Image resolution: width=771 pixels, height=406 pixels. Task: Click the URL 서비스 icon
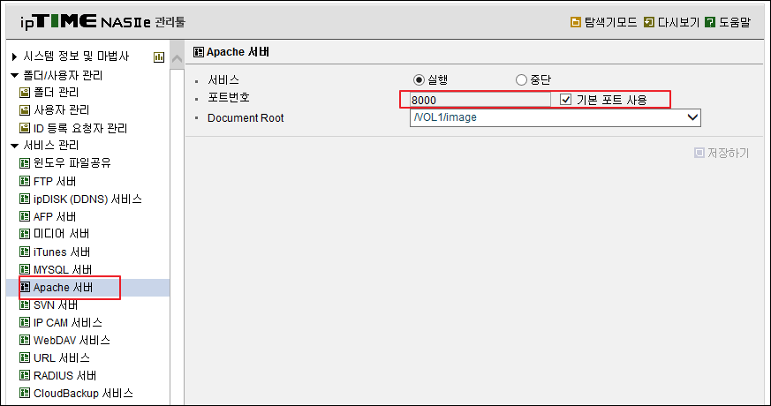[25, 357]
